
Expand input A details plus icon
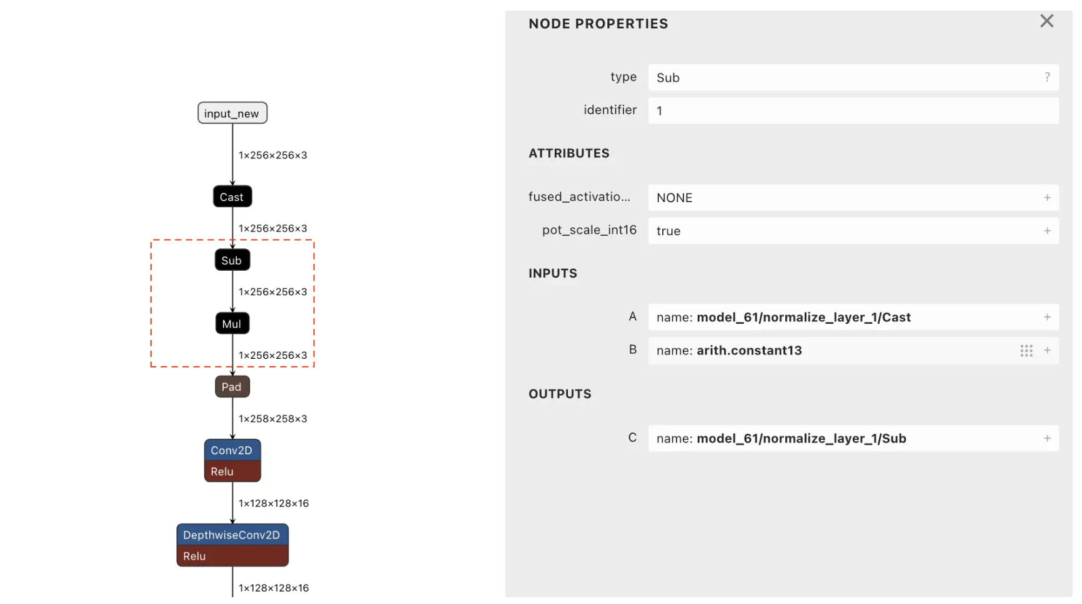coord(1047,318)
